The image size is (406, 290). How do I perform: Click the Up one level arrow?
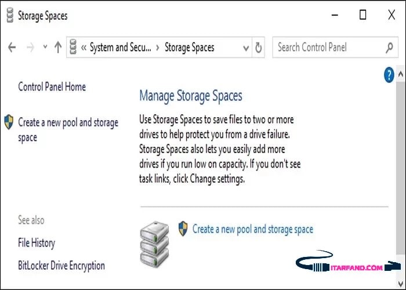coord(57,48)
